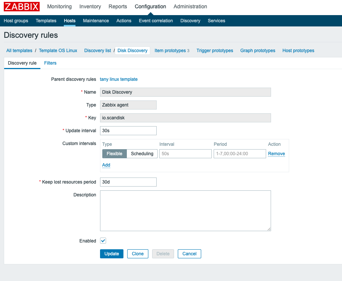Click the Cancel button
Image resolution: width=342 pixels, height=281 pixels.
tap(189, 254)
